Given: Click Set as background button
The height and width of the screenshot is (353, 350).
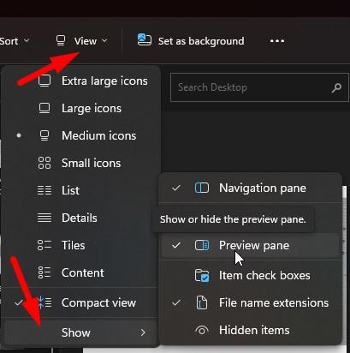Looking at the screenshot, I should pos(191,41).
